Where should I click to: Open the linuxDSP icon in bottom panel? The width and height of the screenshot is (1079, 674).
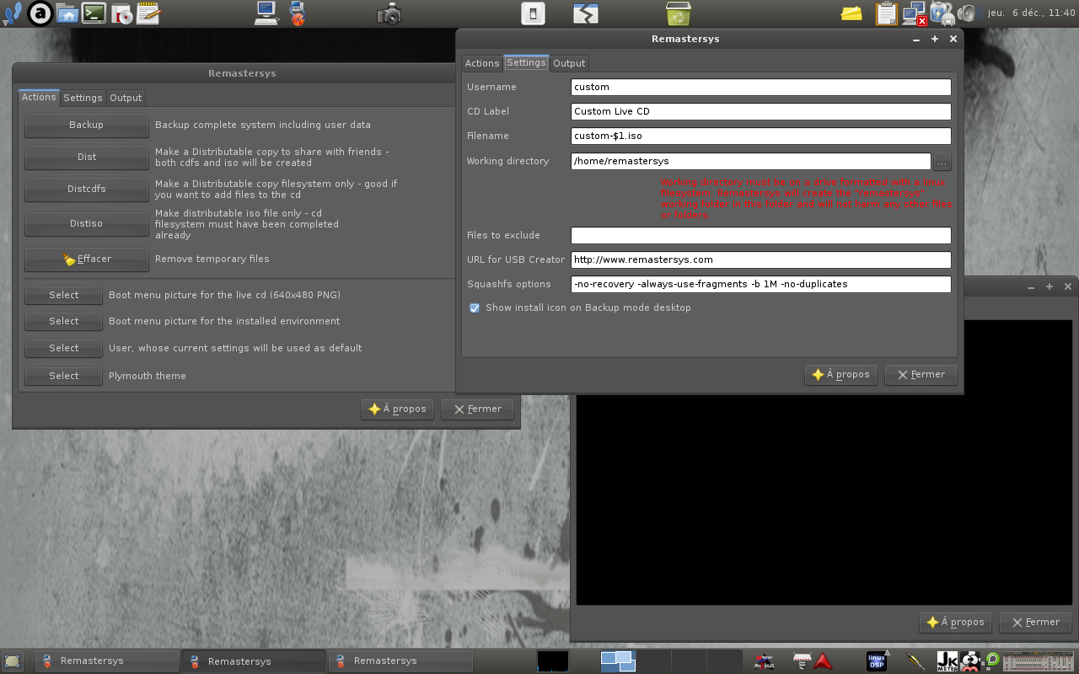click(877, 661)
